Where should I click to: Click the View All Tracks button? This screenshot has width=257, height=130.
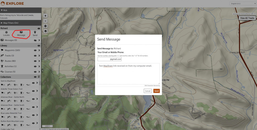coord(247,18)
